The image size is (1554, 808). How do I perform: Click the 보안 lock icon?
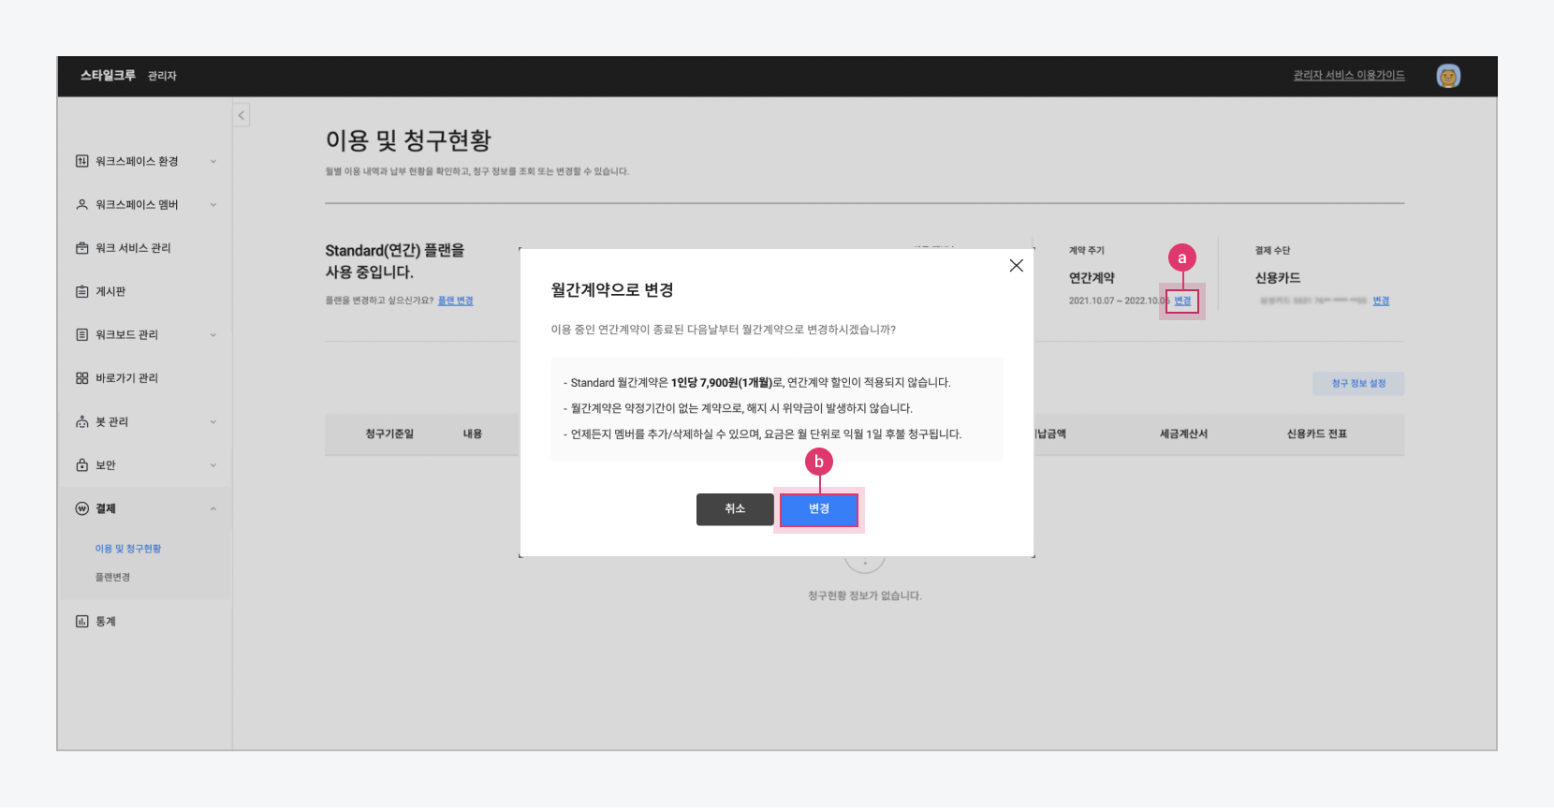82,465
